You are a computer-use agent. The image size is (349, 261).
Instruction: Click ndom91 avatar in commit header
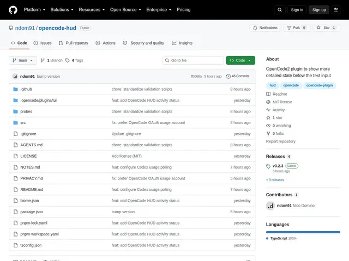[15, 76]
